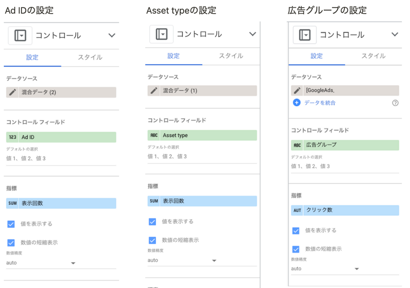Click the control type icon in the Ad ID panel header
Screen dimensions: 410x288
(20, 35)
